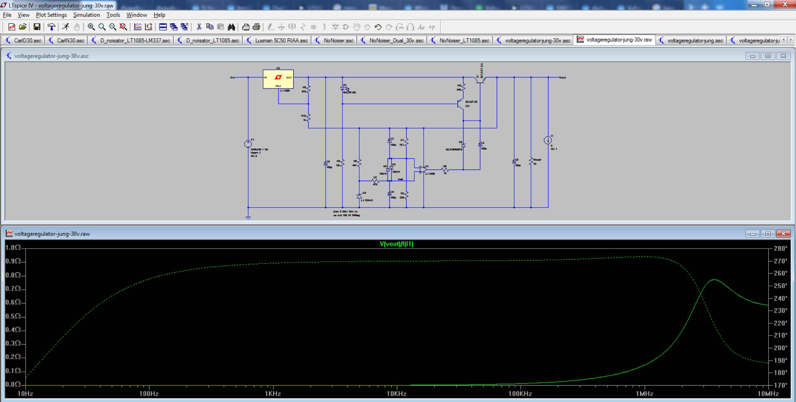
Task: Click the 10KHz frequency axis label
Action: (x=397, y=394)
